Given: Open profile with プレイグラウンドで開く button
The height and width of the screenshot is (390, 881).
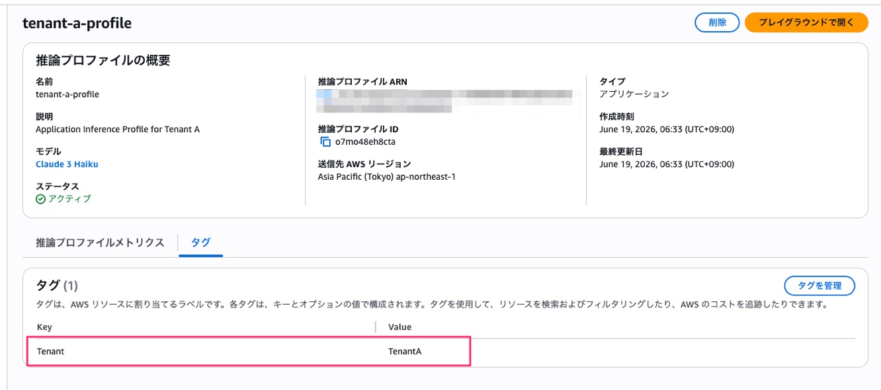Looking at the screenshot, I should tap(806, 22).
